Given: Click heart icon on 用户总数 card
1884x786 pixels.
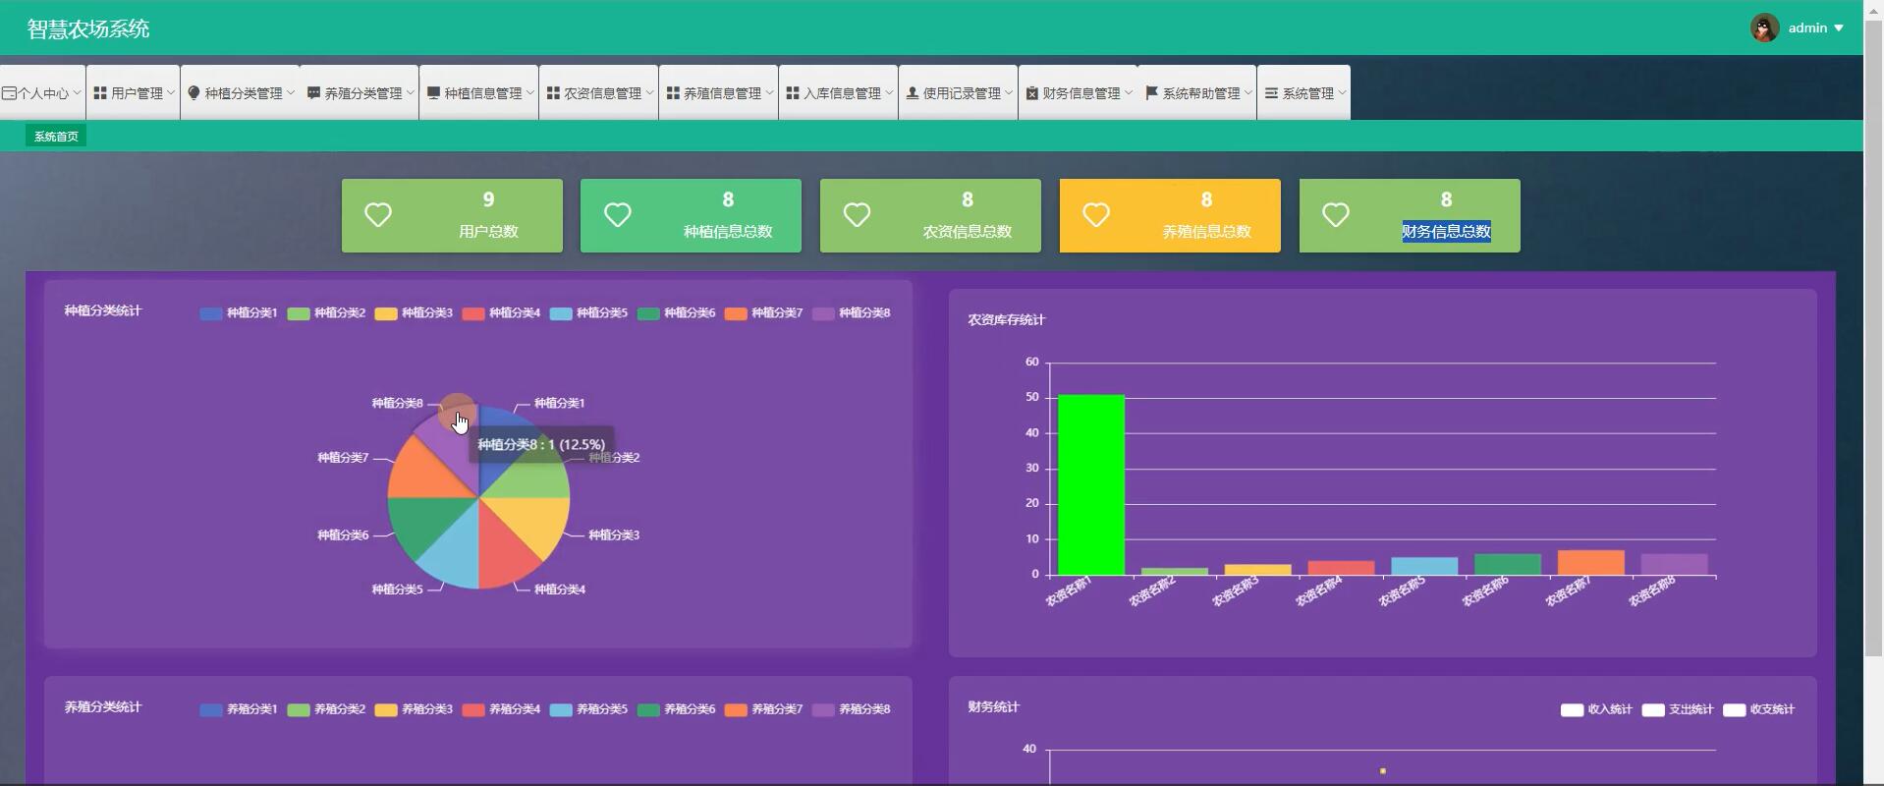Looking at the screenshot, I should click(378, 215).
